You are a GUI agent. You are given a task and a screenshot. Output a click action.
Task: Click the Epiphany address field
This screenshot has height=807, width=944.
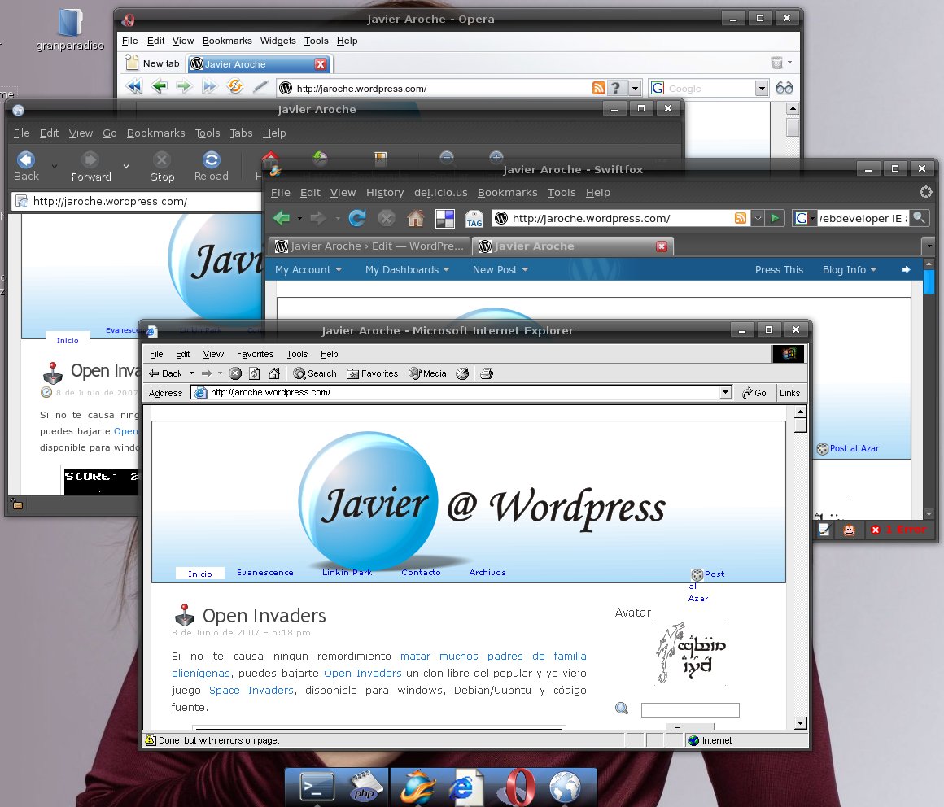(x=137, y=201)
